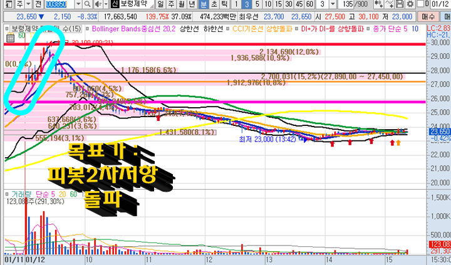Click the date field 01/12
451x265 pixels.
pyautogui.click(x=440, y=4)
